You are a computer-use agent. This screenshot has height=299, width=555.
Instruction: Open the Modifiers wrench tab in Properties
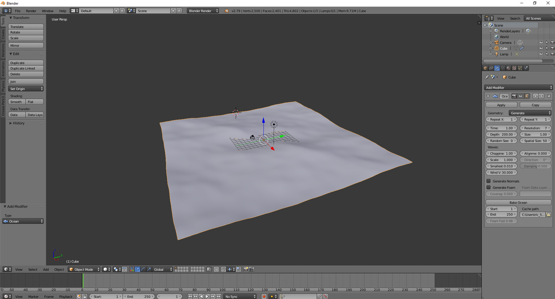pyautogui.click(x=497, y=68)
